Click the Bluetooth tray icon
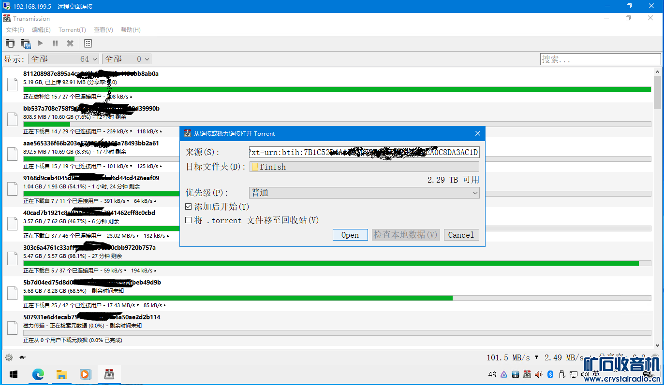The width and height of the screenshot is (664, 385). 550,374
